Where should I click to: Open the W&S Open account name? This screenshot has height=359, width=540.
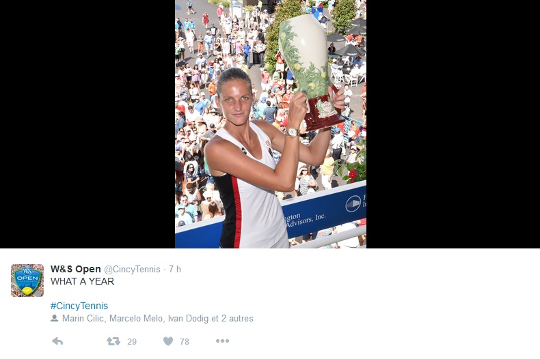point(76,269)
